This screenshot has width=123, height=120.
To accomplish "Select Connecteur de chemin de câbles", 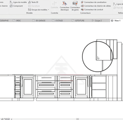I will 96,6.
